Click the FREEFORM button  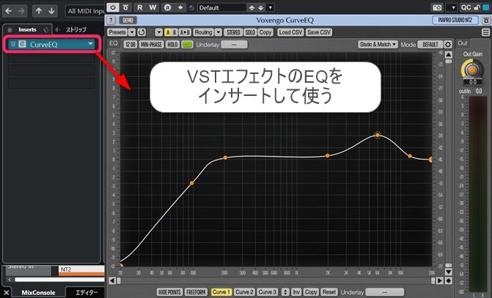196,292
